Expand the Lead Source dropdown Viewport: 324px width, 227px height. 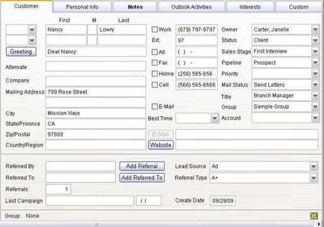click(313, 166)
